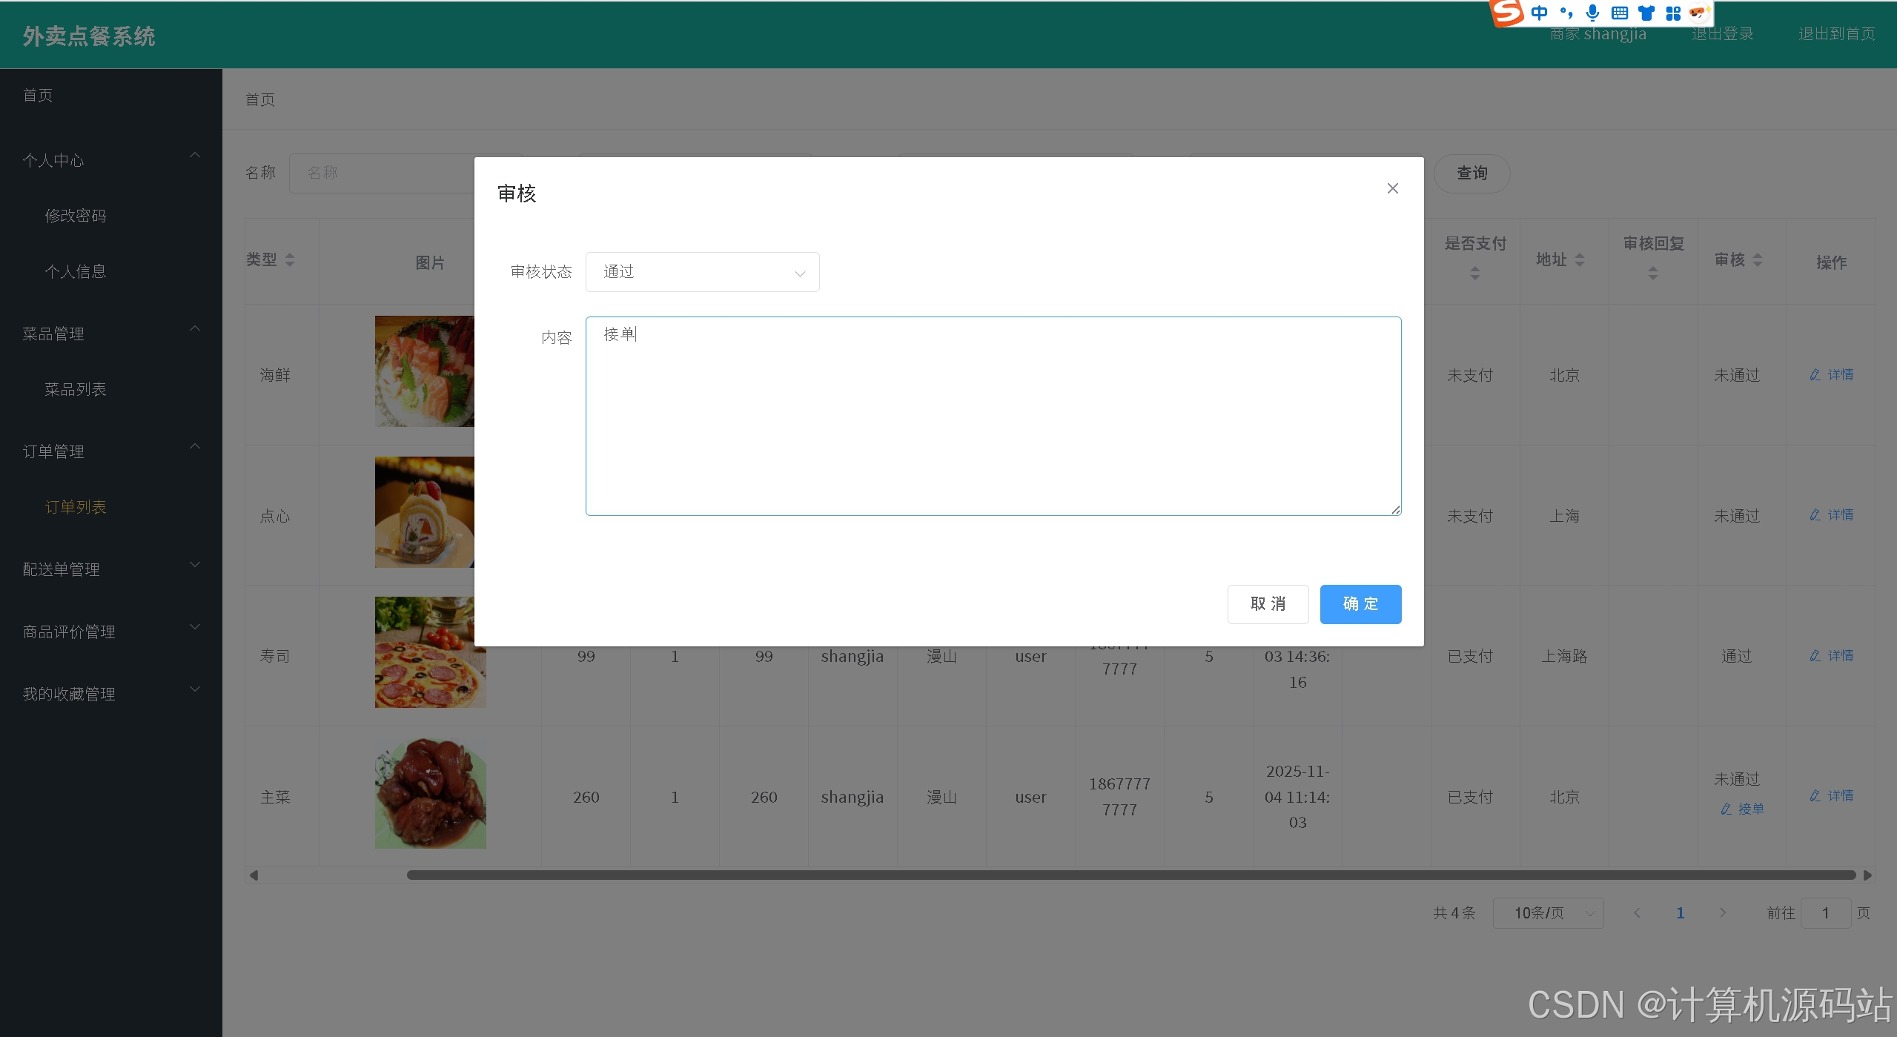Toggle Sogou Chinese/English mode 中

coord(1539,13)
